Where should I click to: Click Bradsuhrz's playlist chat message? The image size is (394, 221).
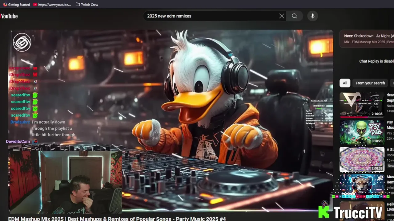coord(54,128)
